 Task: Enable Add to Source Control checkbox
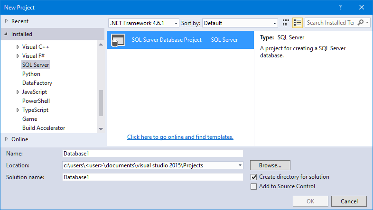coord(253,186)
